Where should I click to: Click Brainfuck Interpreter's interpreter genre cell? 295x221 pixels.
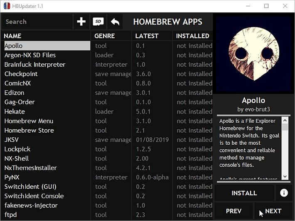click(111, 65)
